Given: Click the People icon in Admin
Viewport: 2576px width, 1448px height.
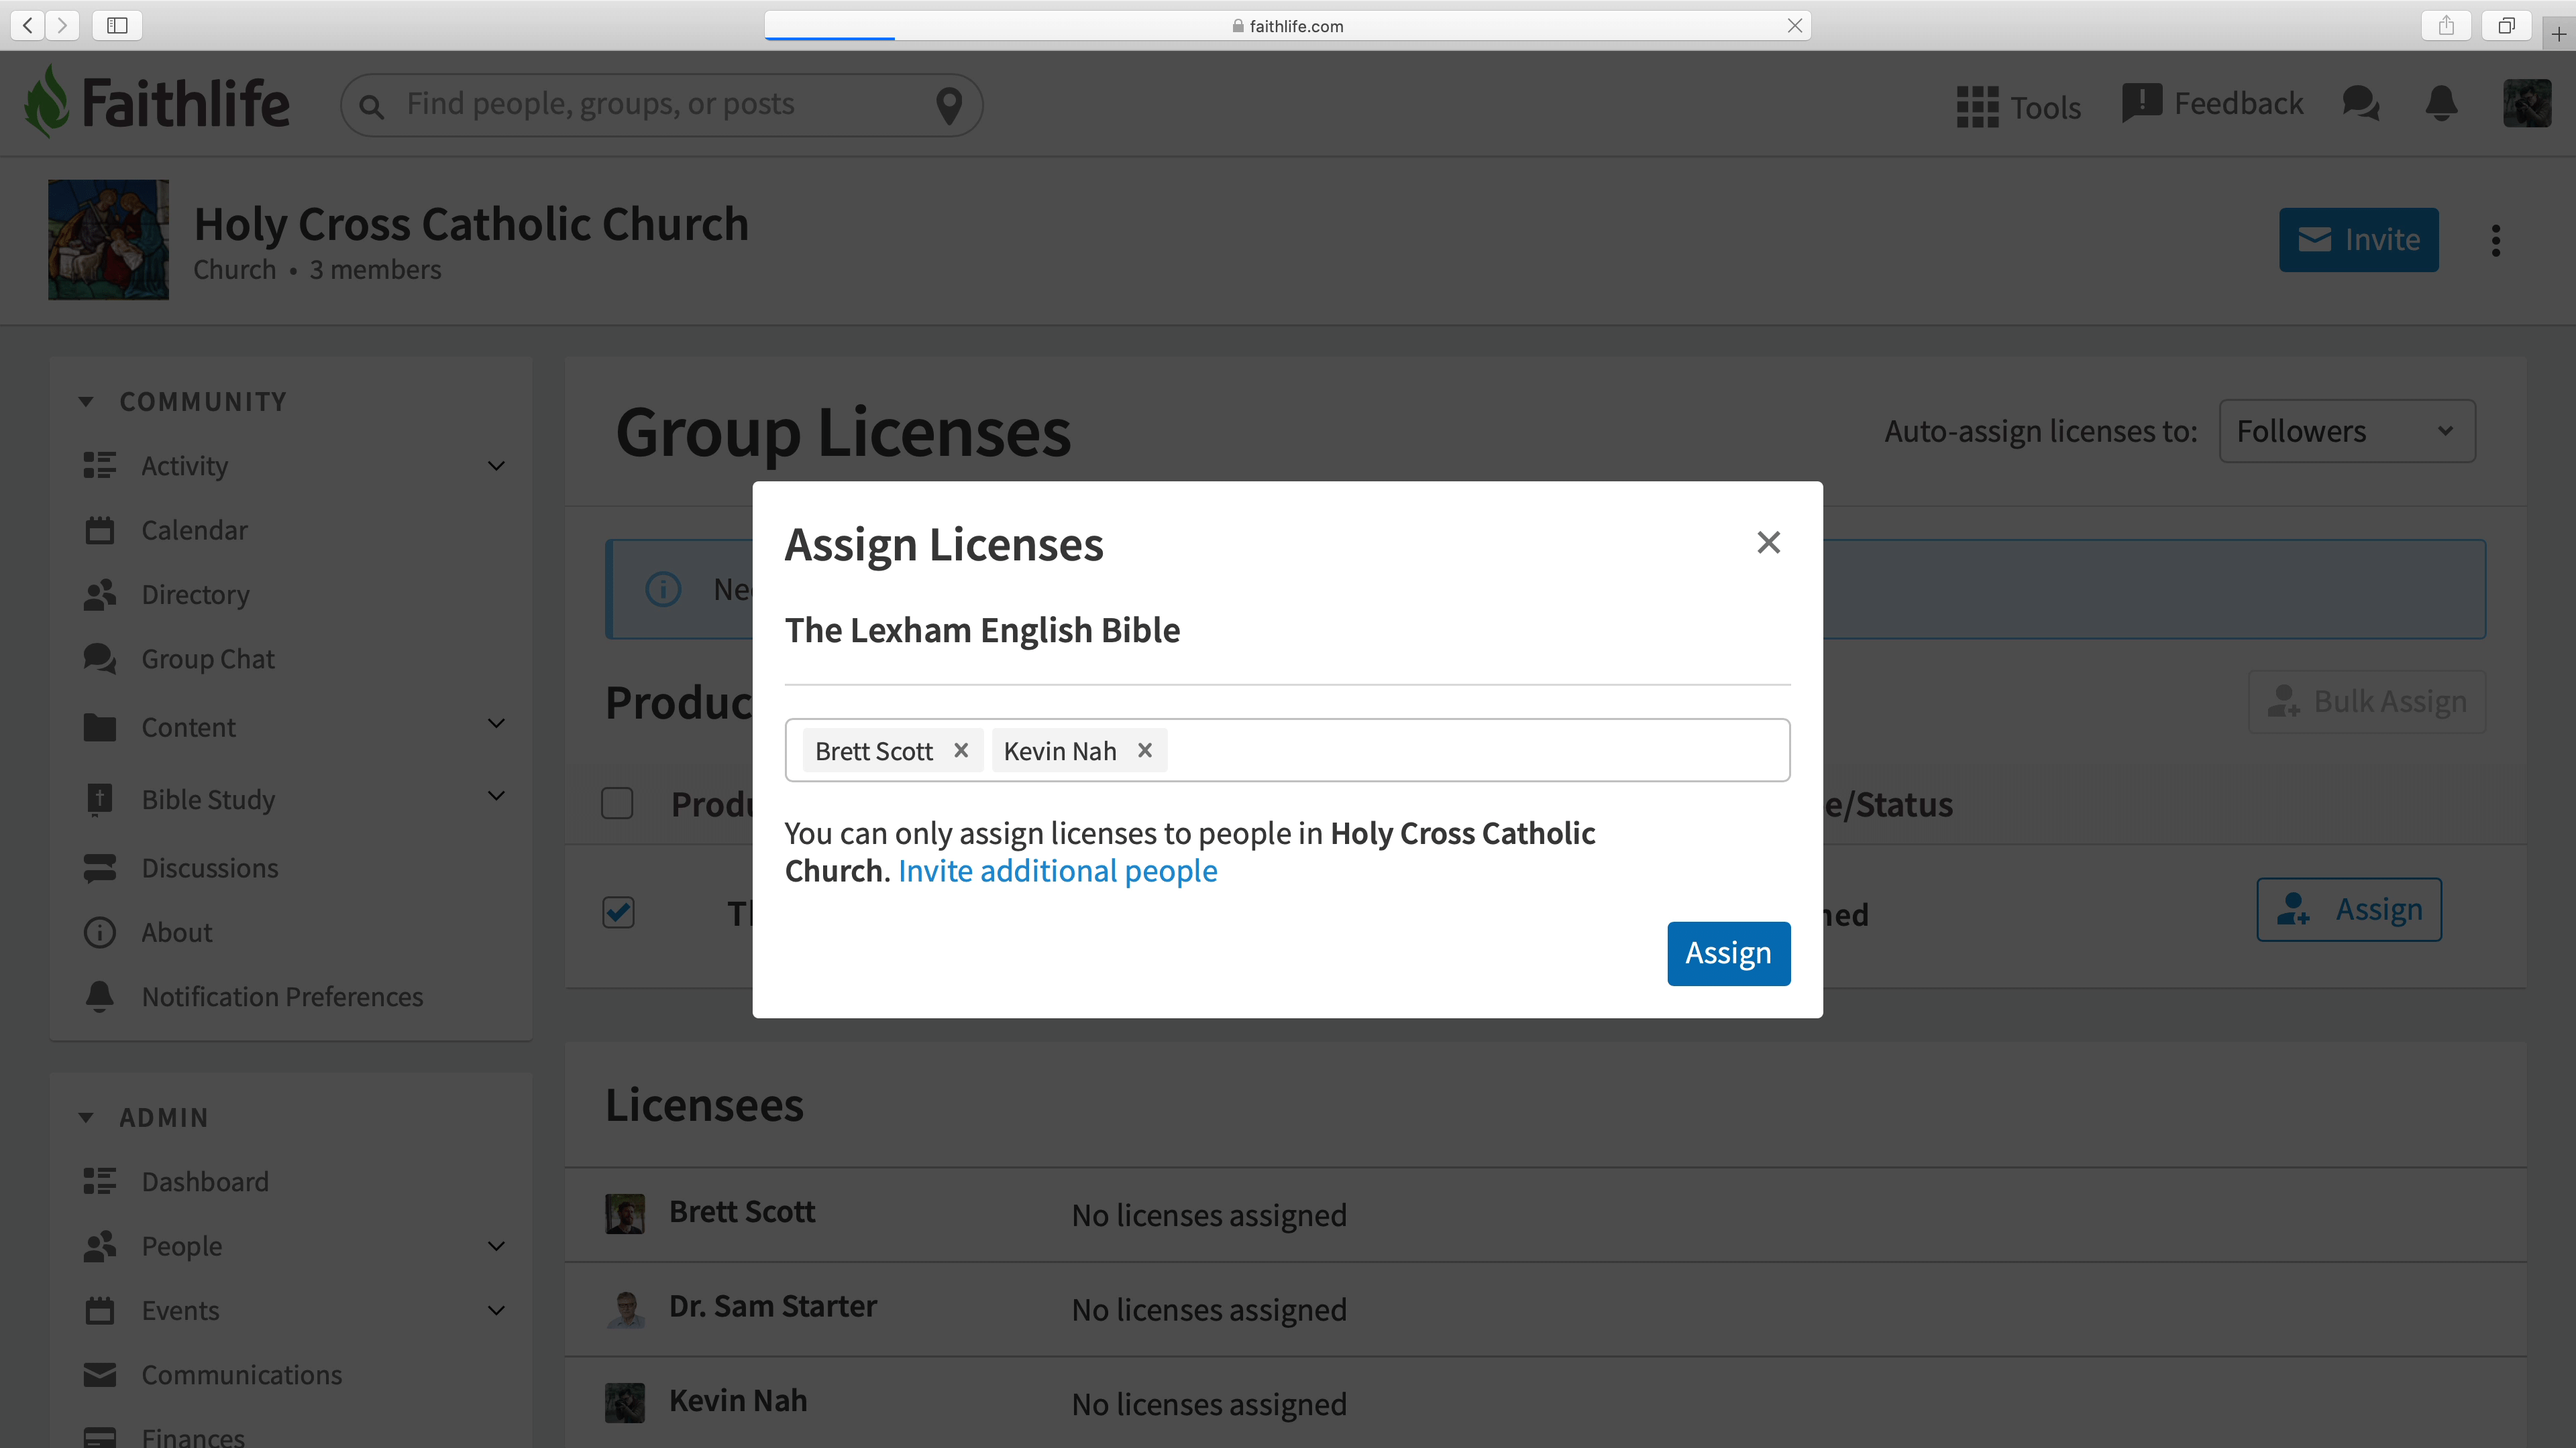Looking at the screenshot, I should pyautogui.click(x=99, y=1246).
